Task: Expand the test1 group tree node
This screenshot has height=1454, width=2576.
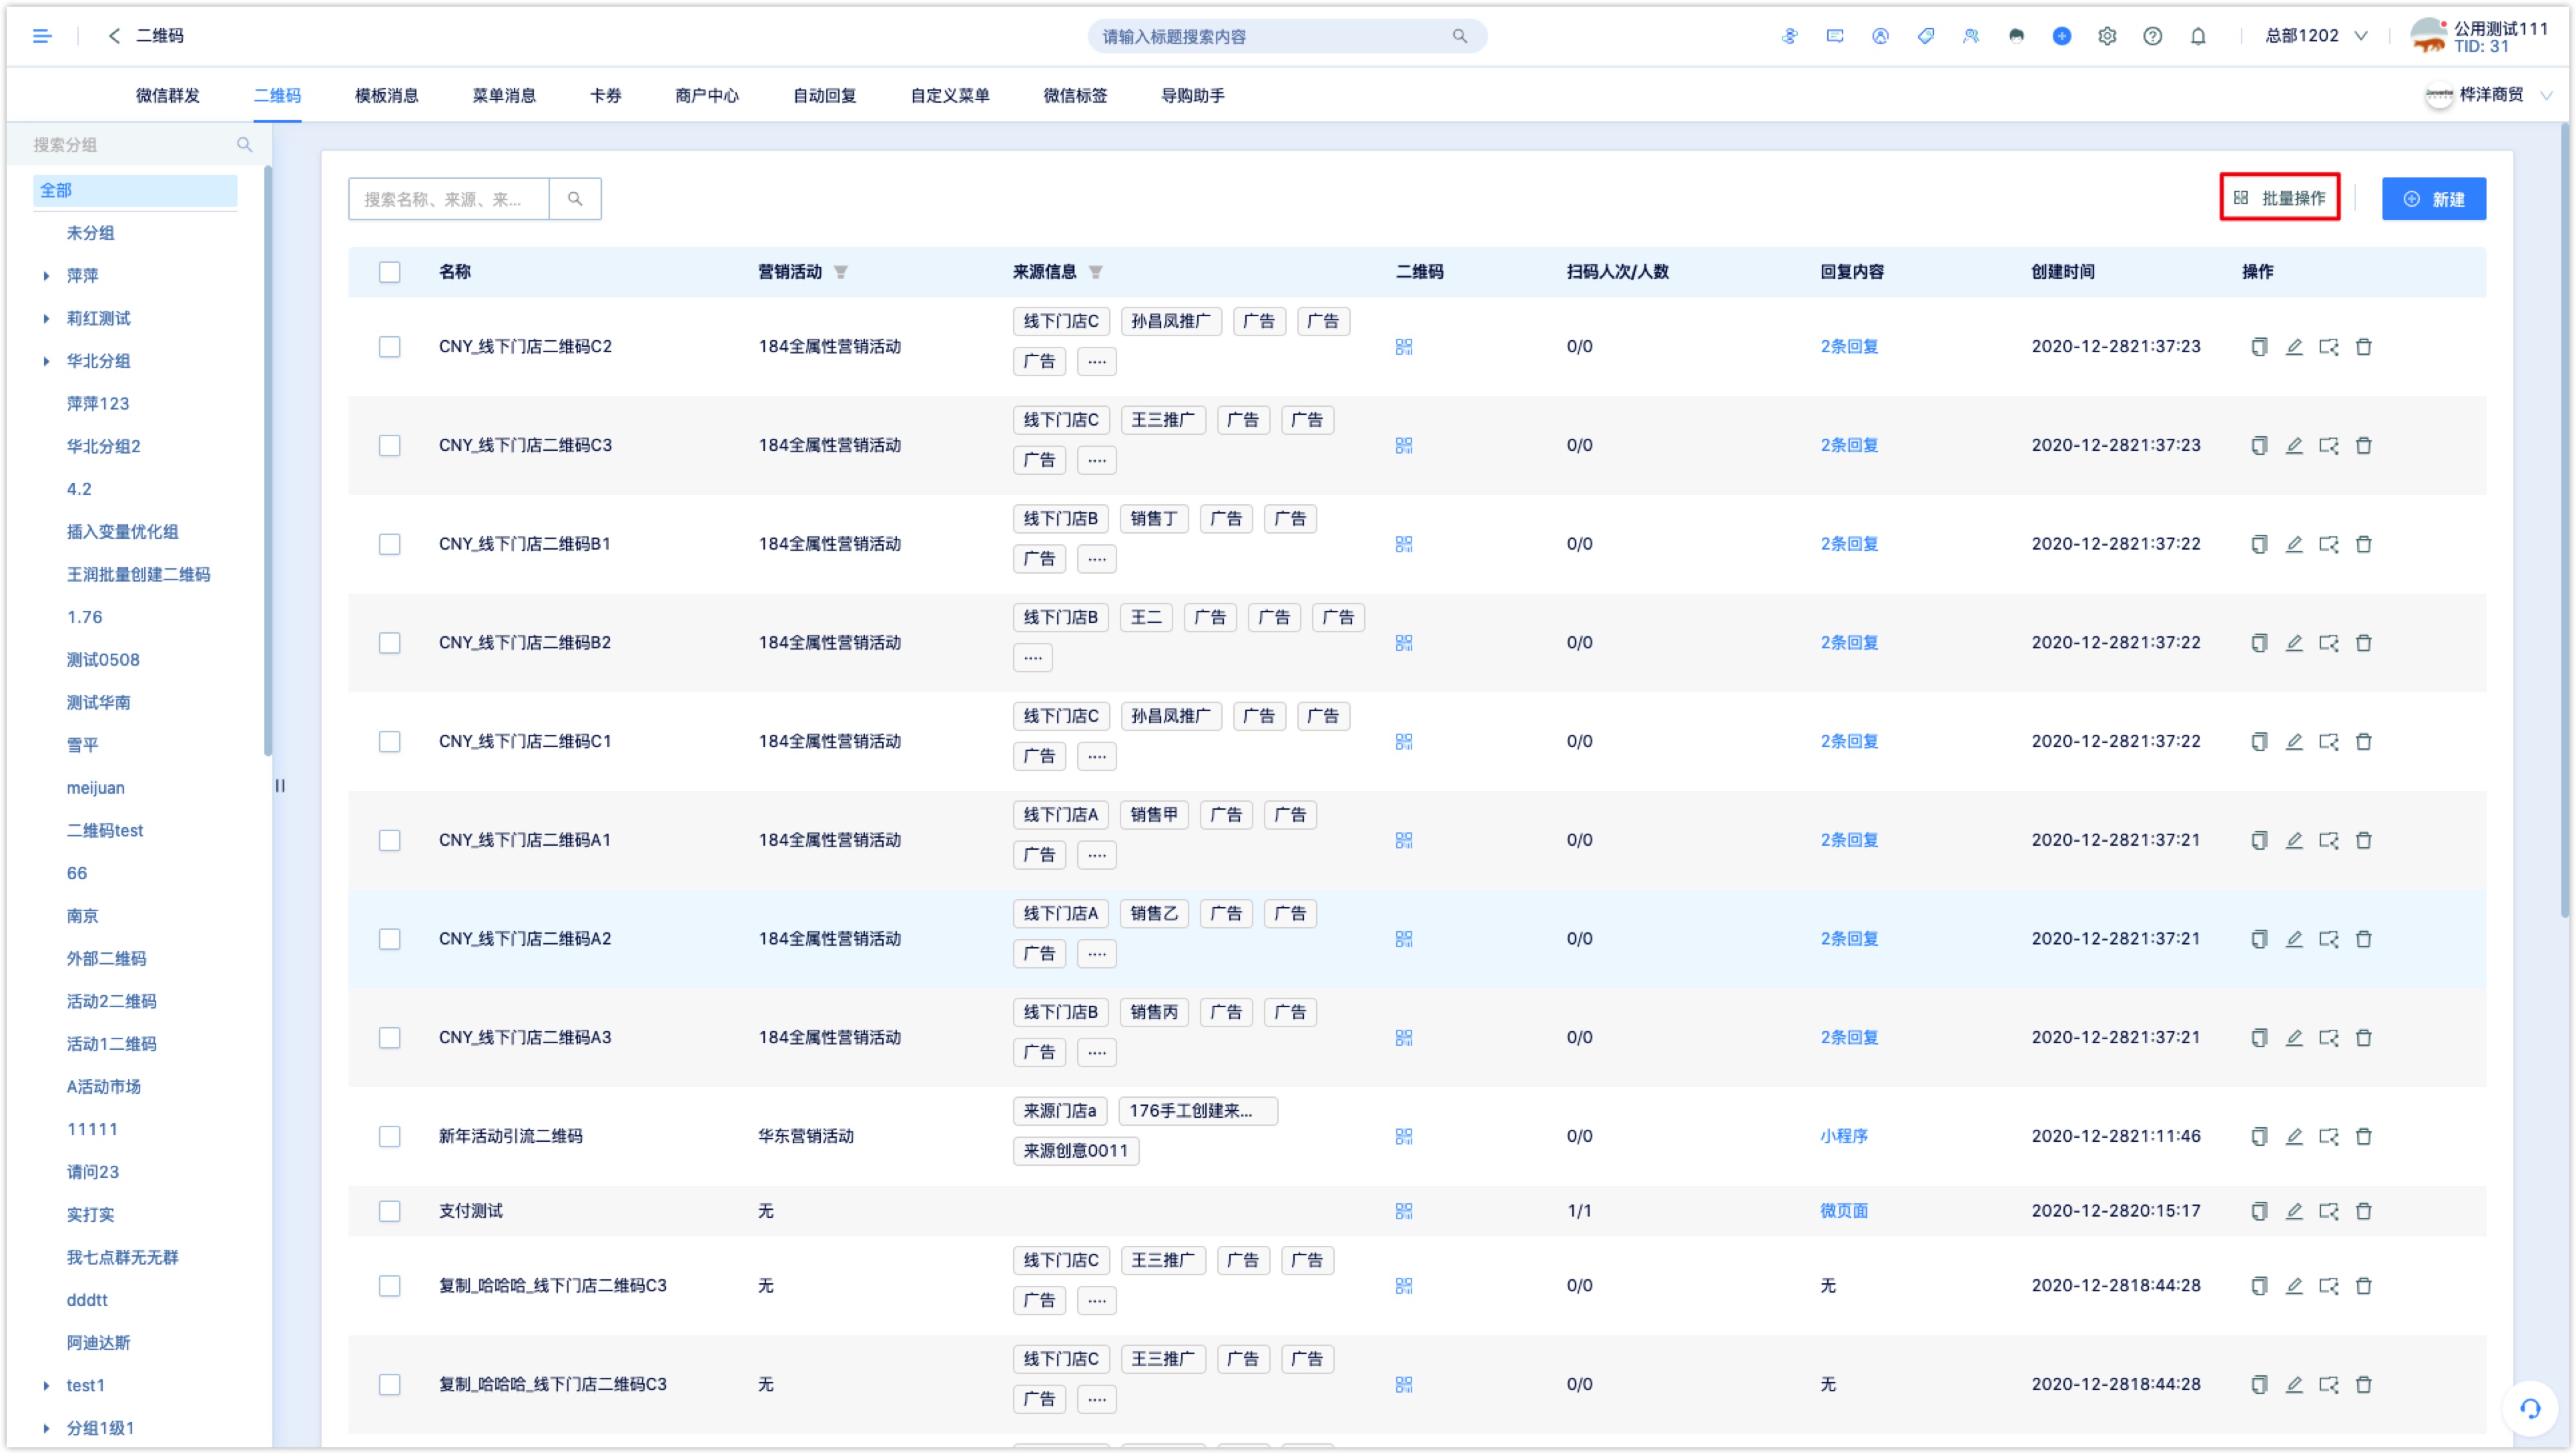Action: coord(47,1386)
